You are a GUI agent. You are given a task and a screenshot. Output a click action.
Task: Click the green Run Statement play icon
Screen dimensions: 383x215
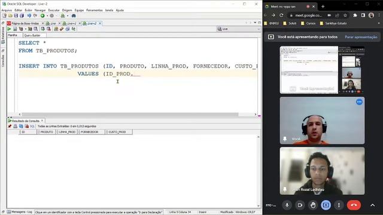(9, 29)
